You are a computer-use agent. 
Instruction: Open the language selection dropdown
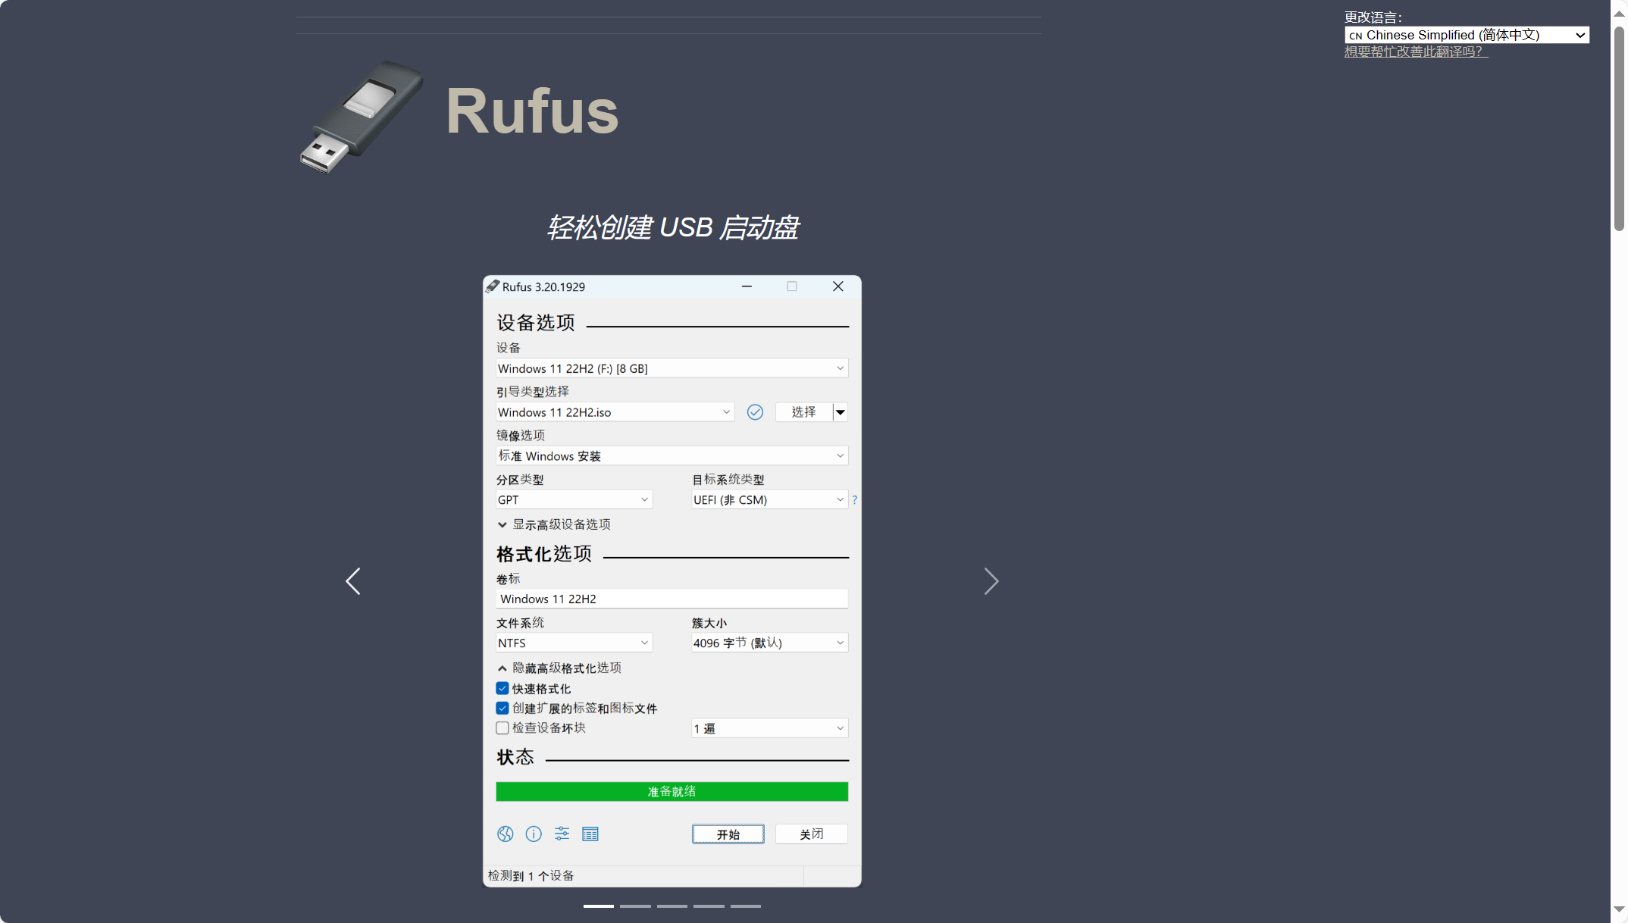(1467, 35)
